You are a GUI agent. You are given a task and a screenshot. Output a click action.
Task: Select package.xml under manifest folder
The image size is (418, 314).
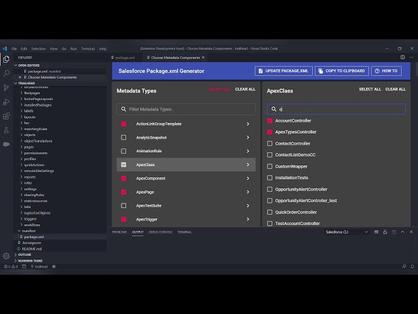click(x=33, y=237)
